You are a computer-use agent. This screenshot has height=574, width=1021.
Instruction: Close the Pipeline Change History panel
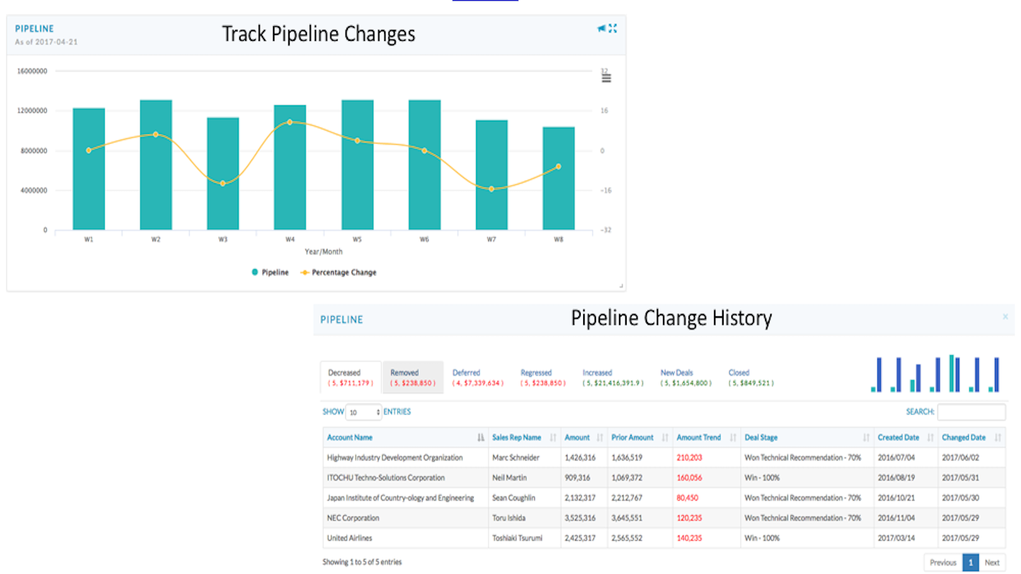point(1005,316)
